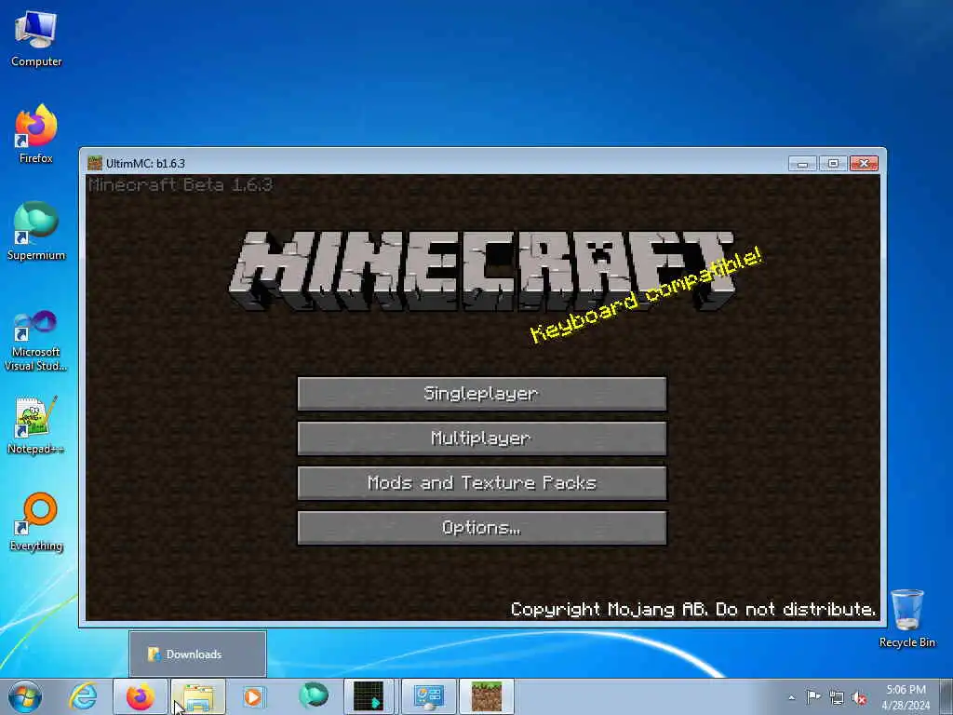Maximize the UltimMC window

click(833, 164)
